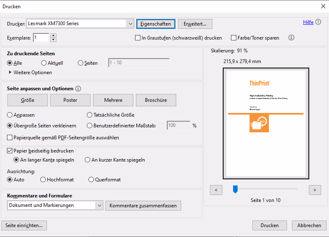Click the page range field showing 1 - 10
The height and width of the screenshot is (237, 329).
(139, 63)
